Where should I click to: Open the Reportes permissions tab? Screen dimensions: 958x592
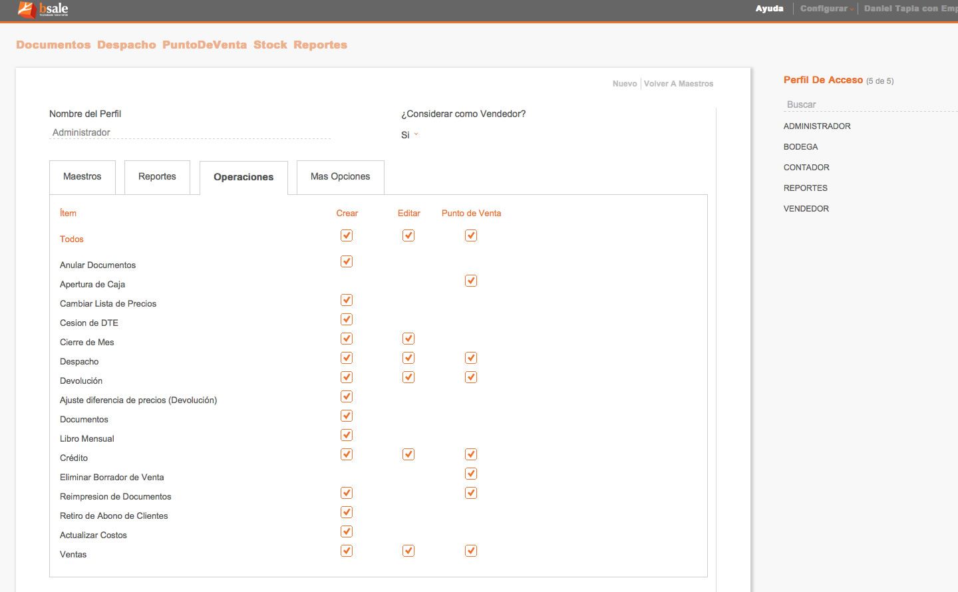pos(157,177)
